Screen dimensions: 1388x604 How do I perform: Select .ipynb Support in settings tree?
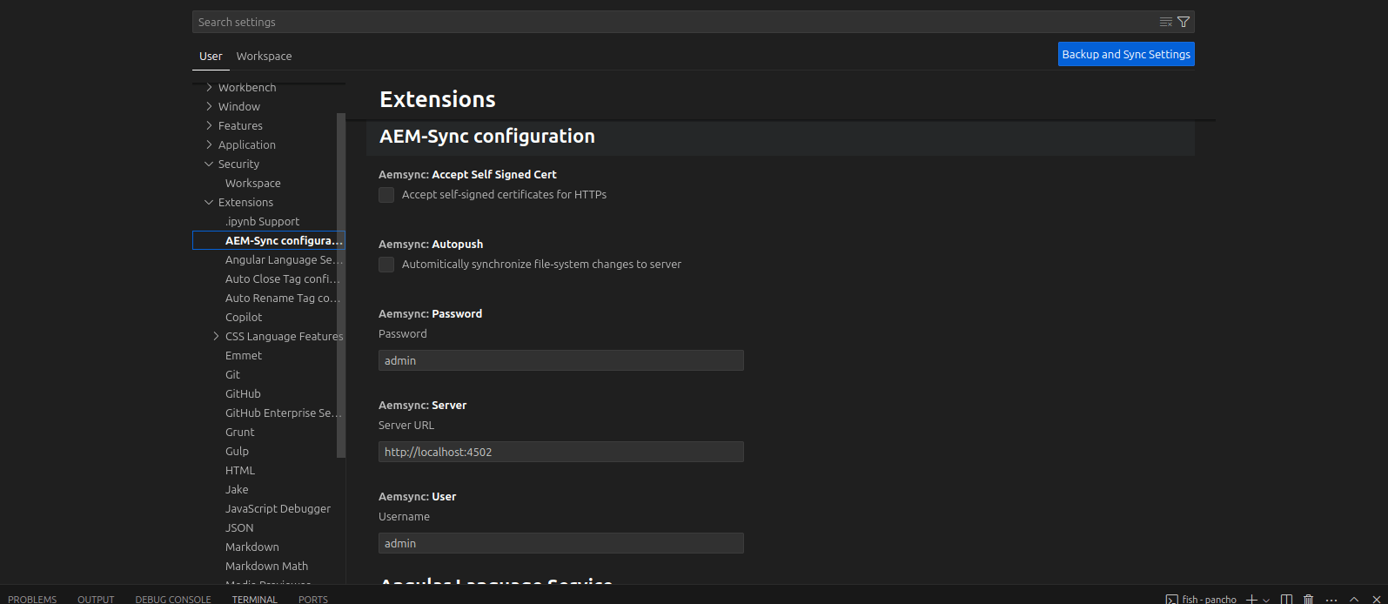[x=262, y=221]
